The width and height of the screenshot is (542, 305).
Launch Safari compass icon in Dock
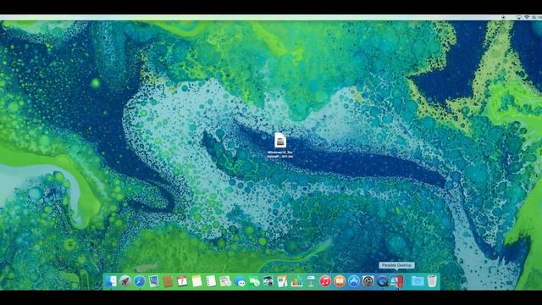139,281
